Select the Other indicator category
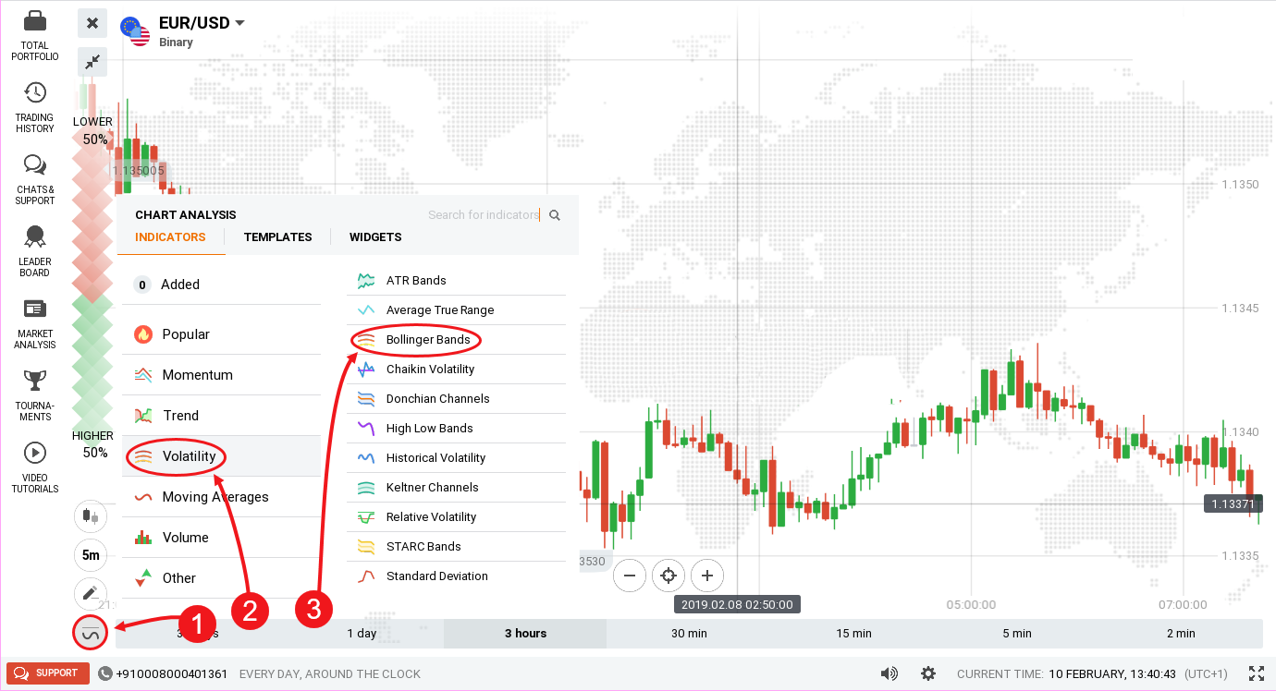The height and width of the screenshot is (691, 1276). point(221,578)
